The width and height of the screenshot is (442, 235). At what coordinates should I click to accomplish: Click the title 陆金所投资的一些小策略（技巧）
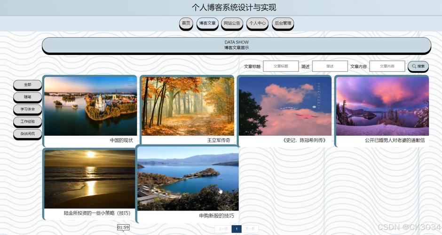(97, 213)
